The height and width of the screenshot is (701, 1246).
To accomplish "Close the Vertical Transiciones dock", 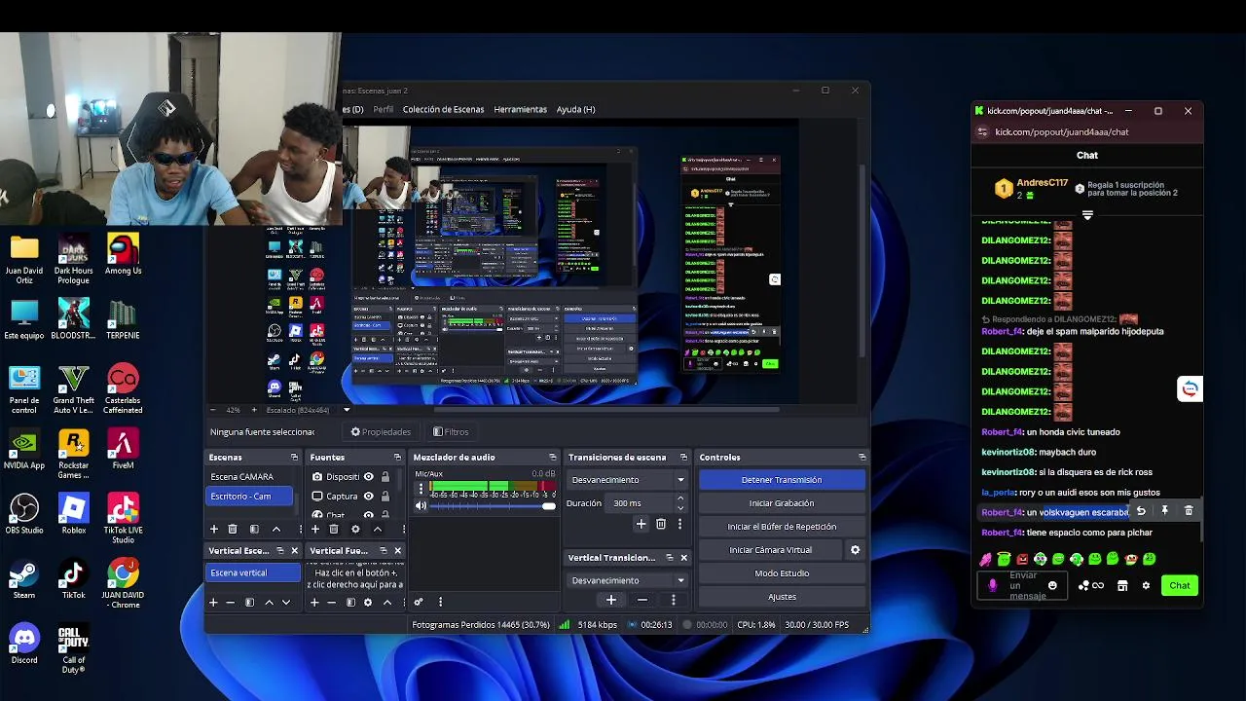I will (x=683, y=558).
